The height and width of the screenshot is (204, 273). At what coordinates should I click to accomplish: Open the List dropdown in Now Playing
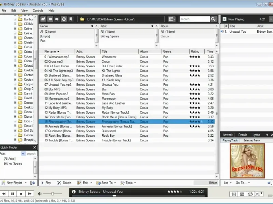[x=228, y=183]
